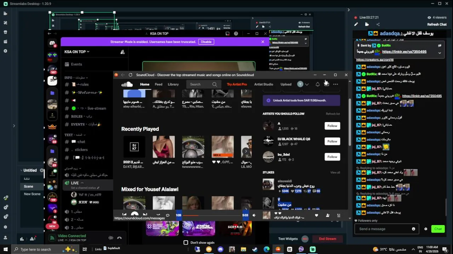Open the App Store icon in Streamlabs sidebar
Image resolution: width=453 pixels, height=254 pixels.
click(5, 32)
